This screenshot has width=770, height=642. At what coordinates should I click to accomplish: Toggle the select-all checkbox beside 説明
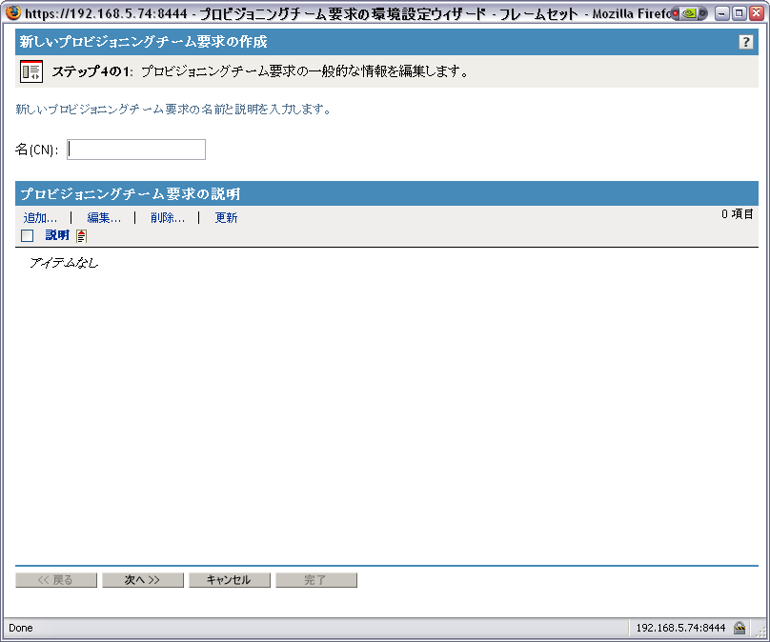click(x=28, y=235)
